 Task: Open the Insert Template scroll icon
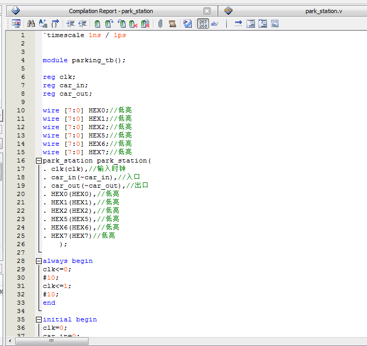[x=172, y=24]
